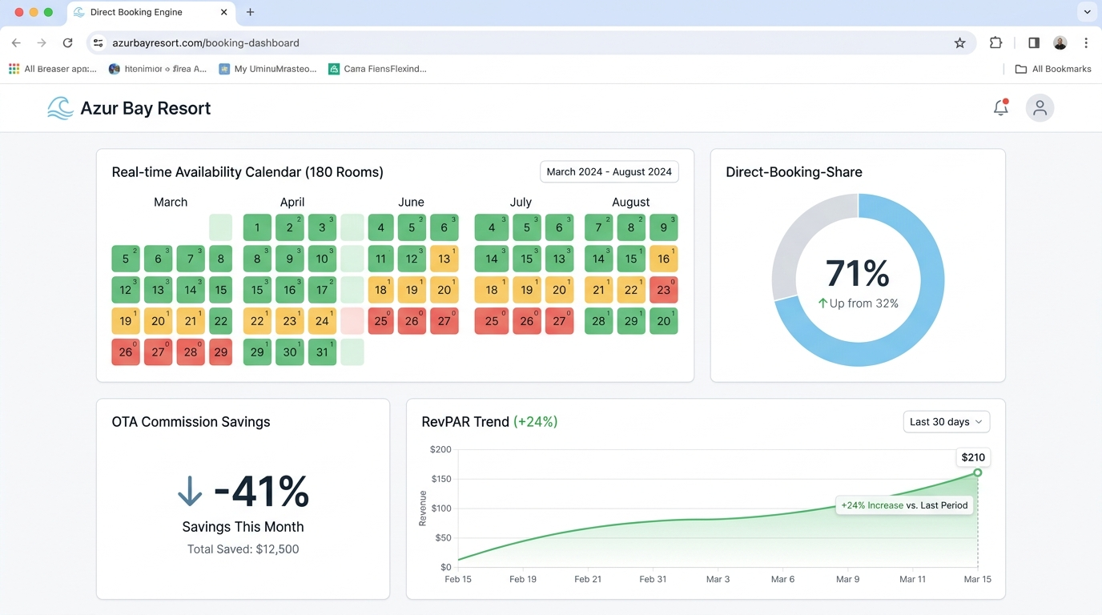Open the All Bookmarks folder

click(1053, 69)
